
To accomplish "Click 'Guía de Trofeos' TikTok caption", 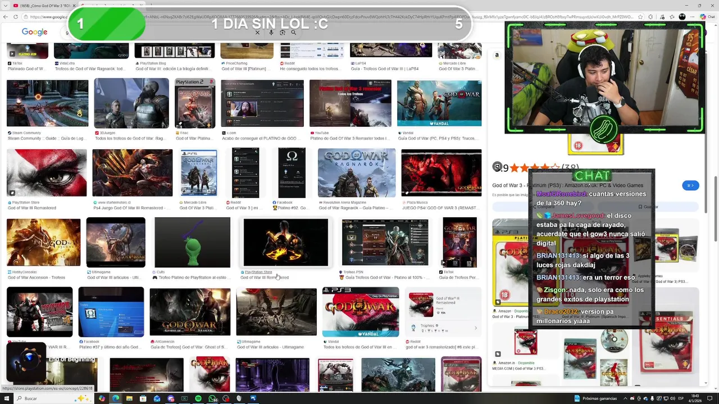I will pos(458,278).
